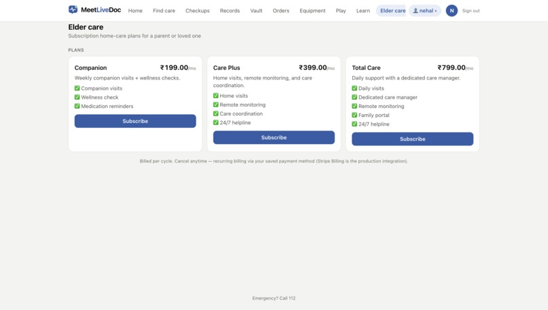This screenshot has width=548, height=310.
Task: Open the Records section
Action: [230, 11]
